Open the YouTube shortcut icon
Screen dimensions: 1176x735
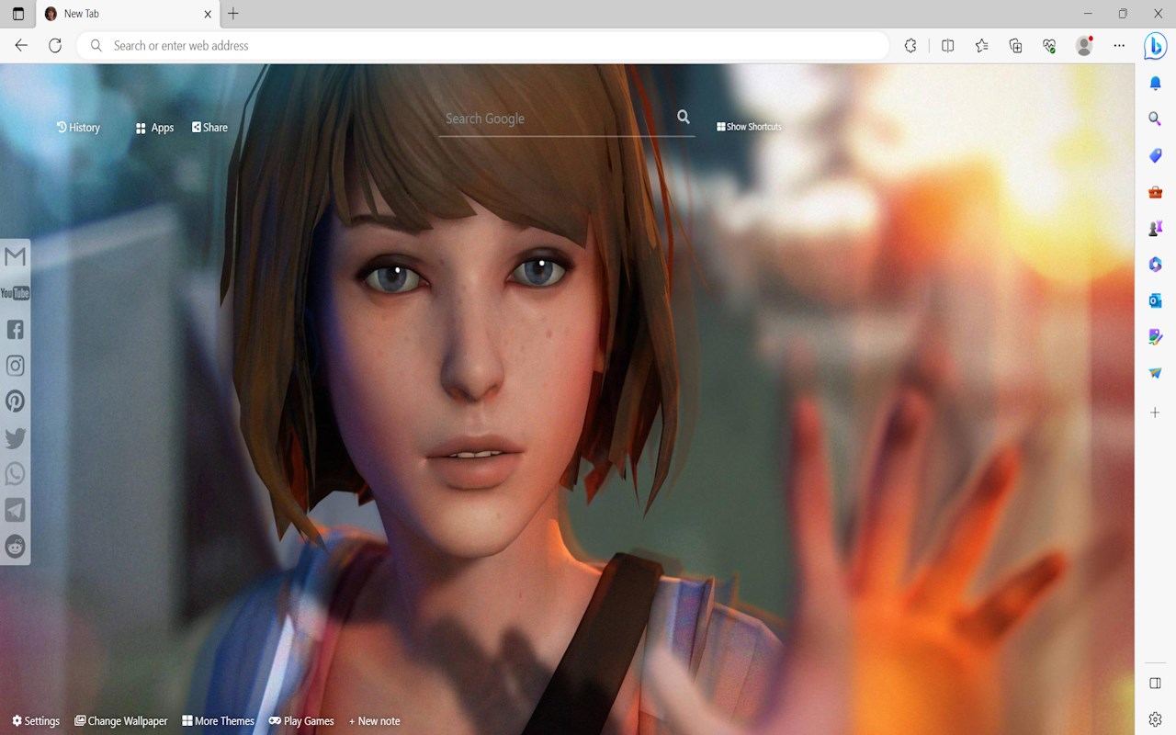tap(15, 293)
